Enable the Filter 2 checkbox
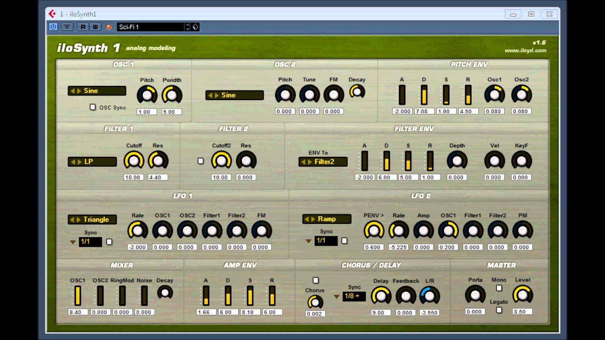 tap(200, 161)
